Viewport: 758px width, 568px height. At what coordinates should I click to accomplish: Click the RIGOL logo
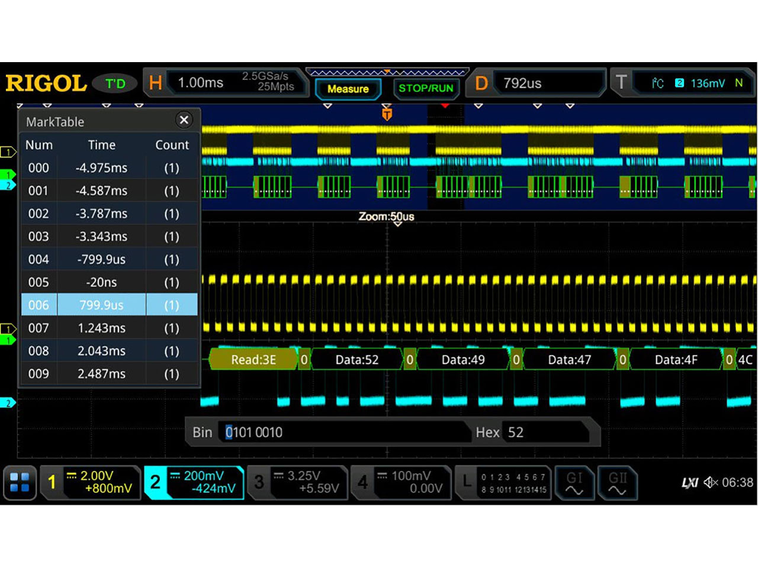click(46, 83)
